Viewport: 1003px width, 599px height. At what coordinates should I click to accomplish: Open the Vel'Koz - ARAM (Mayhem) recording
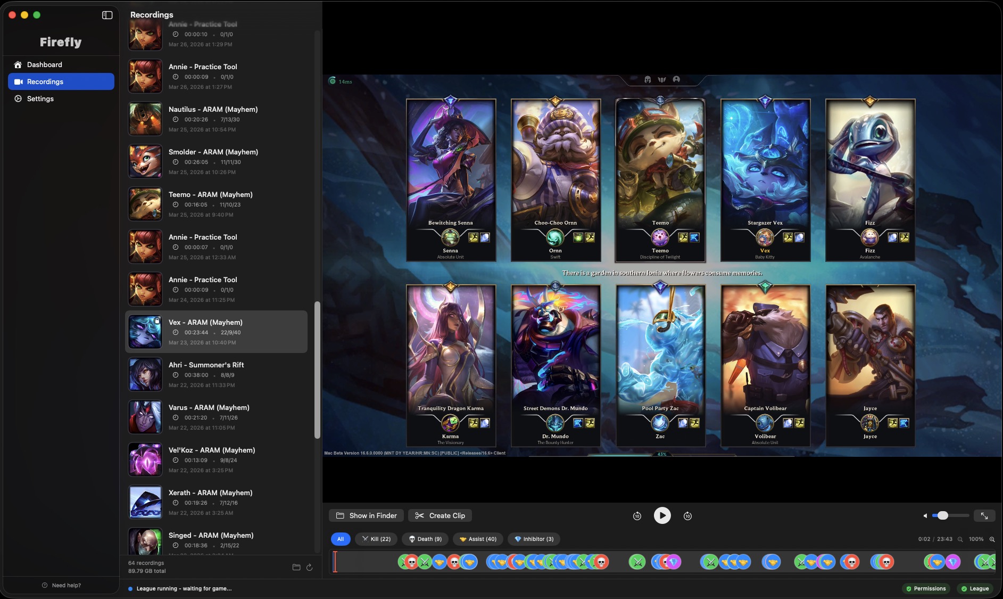(x=216, y=459)
